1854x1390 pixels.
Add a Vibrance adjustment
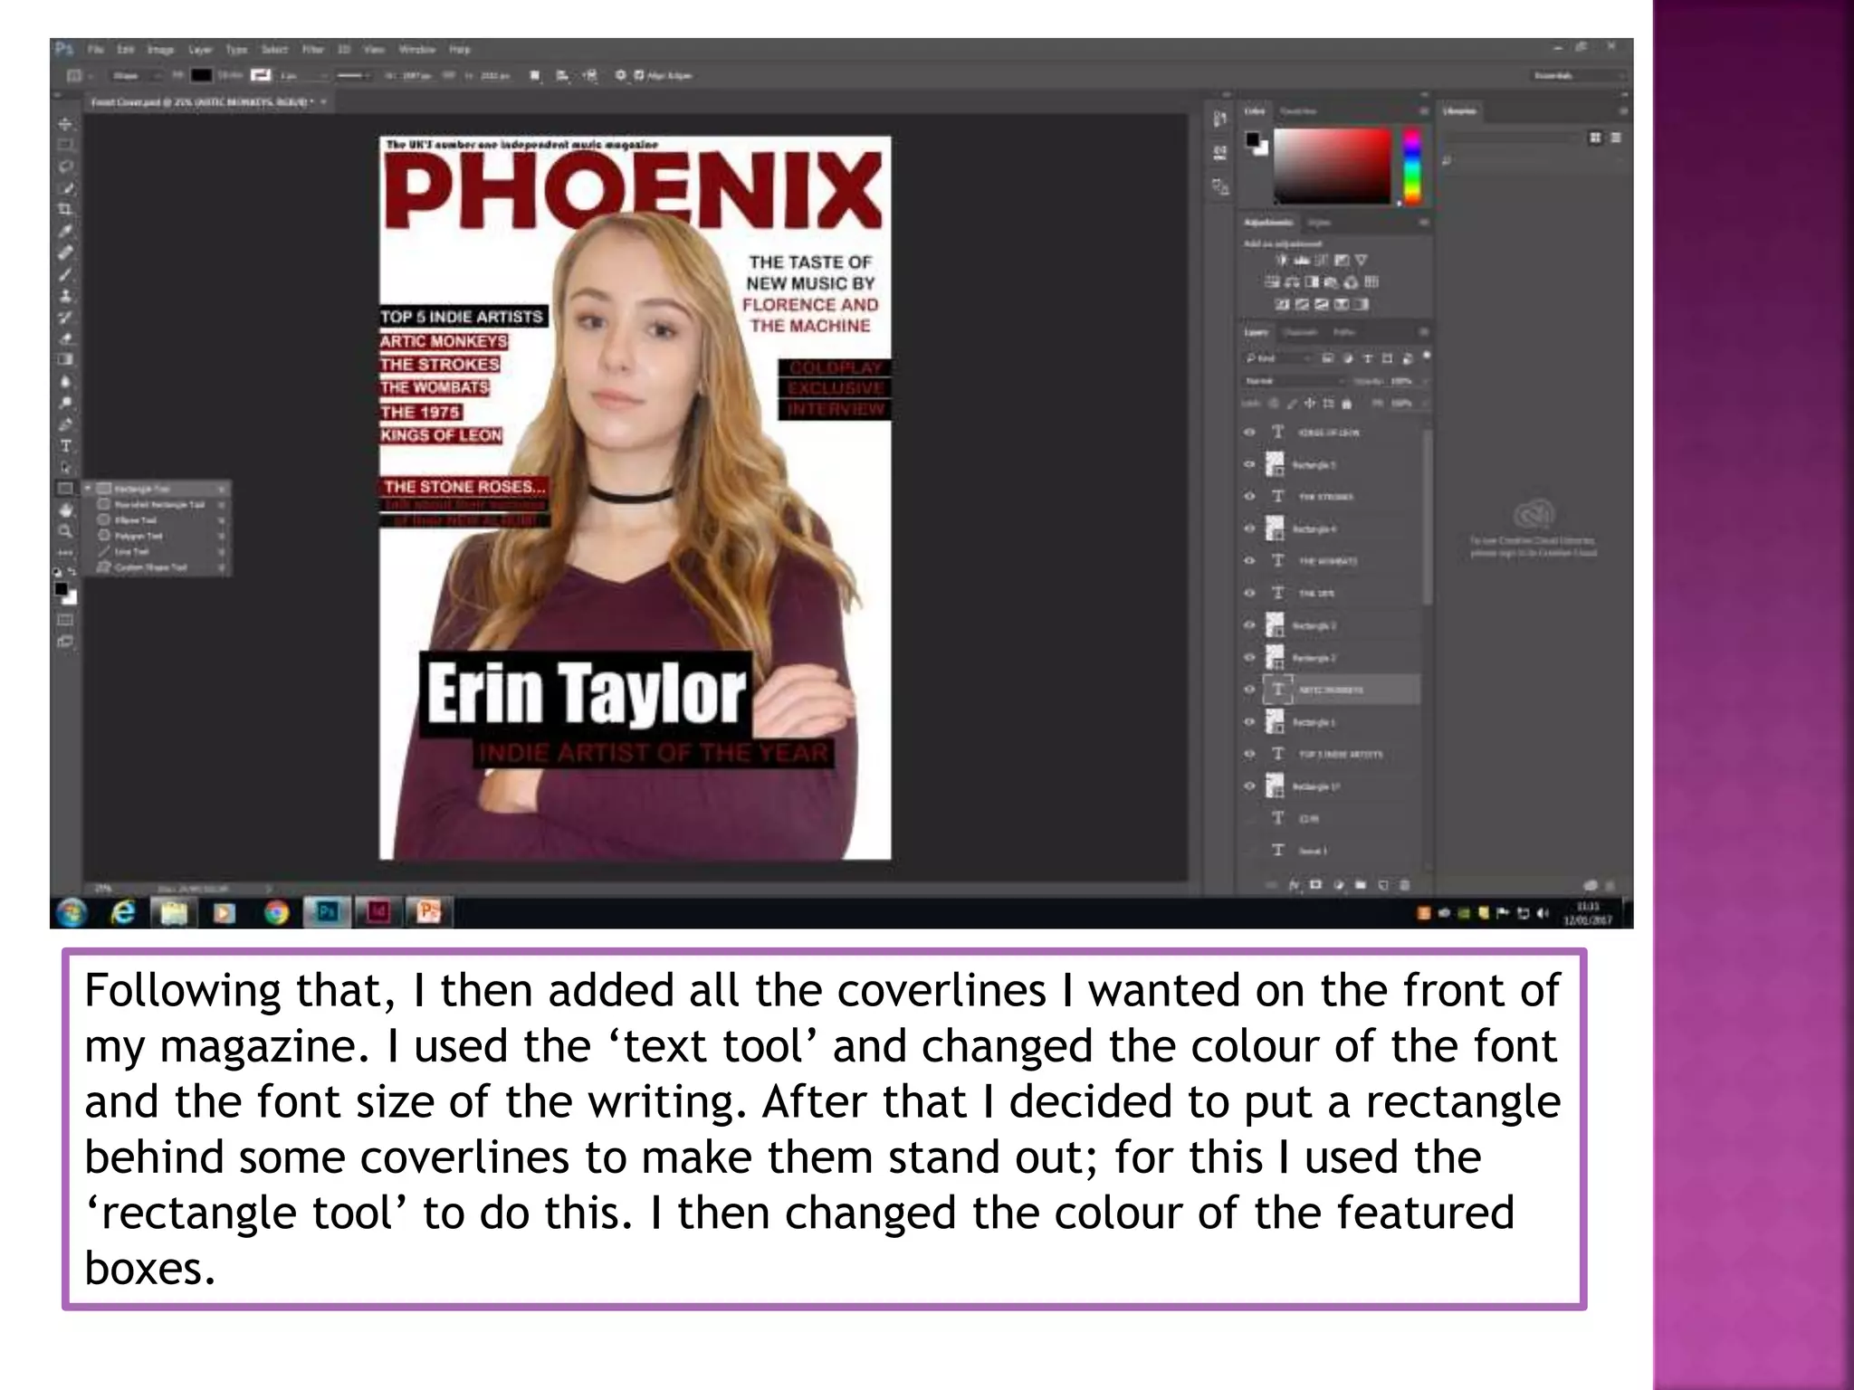click(1361, 261)
